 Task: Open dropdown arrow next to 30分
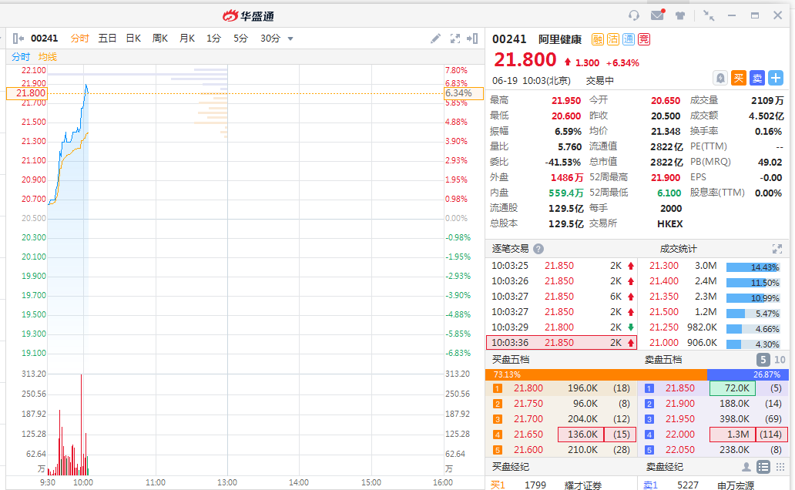290,39
